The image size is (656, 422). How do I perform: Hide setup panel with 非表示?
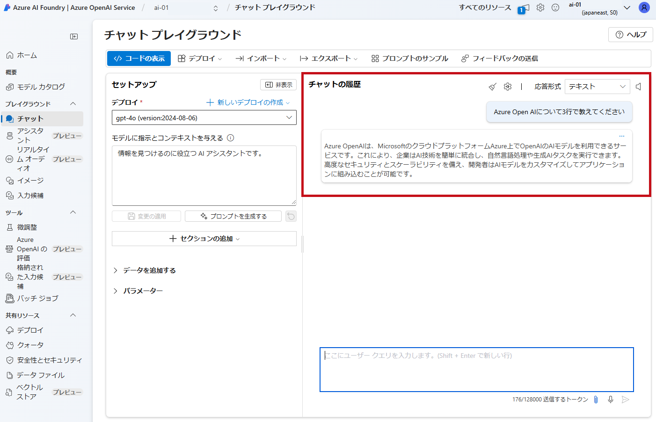tap(278, 85)
